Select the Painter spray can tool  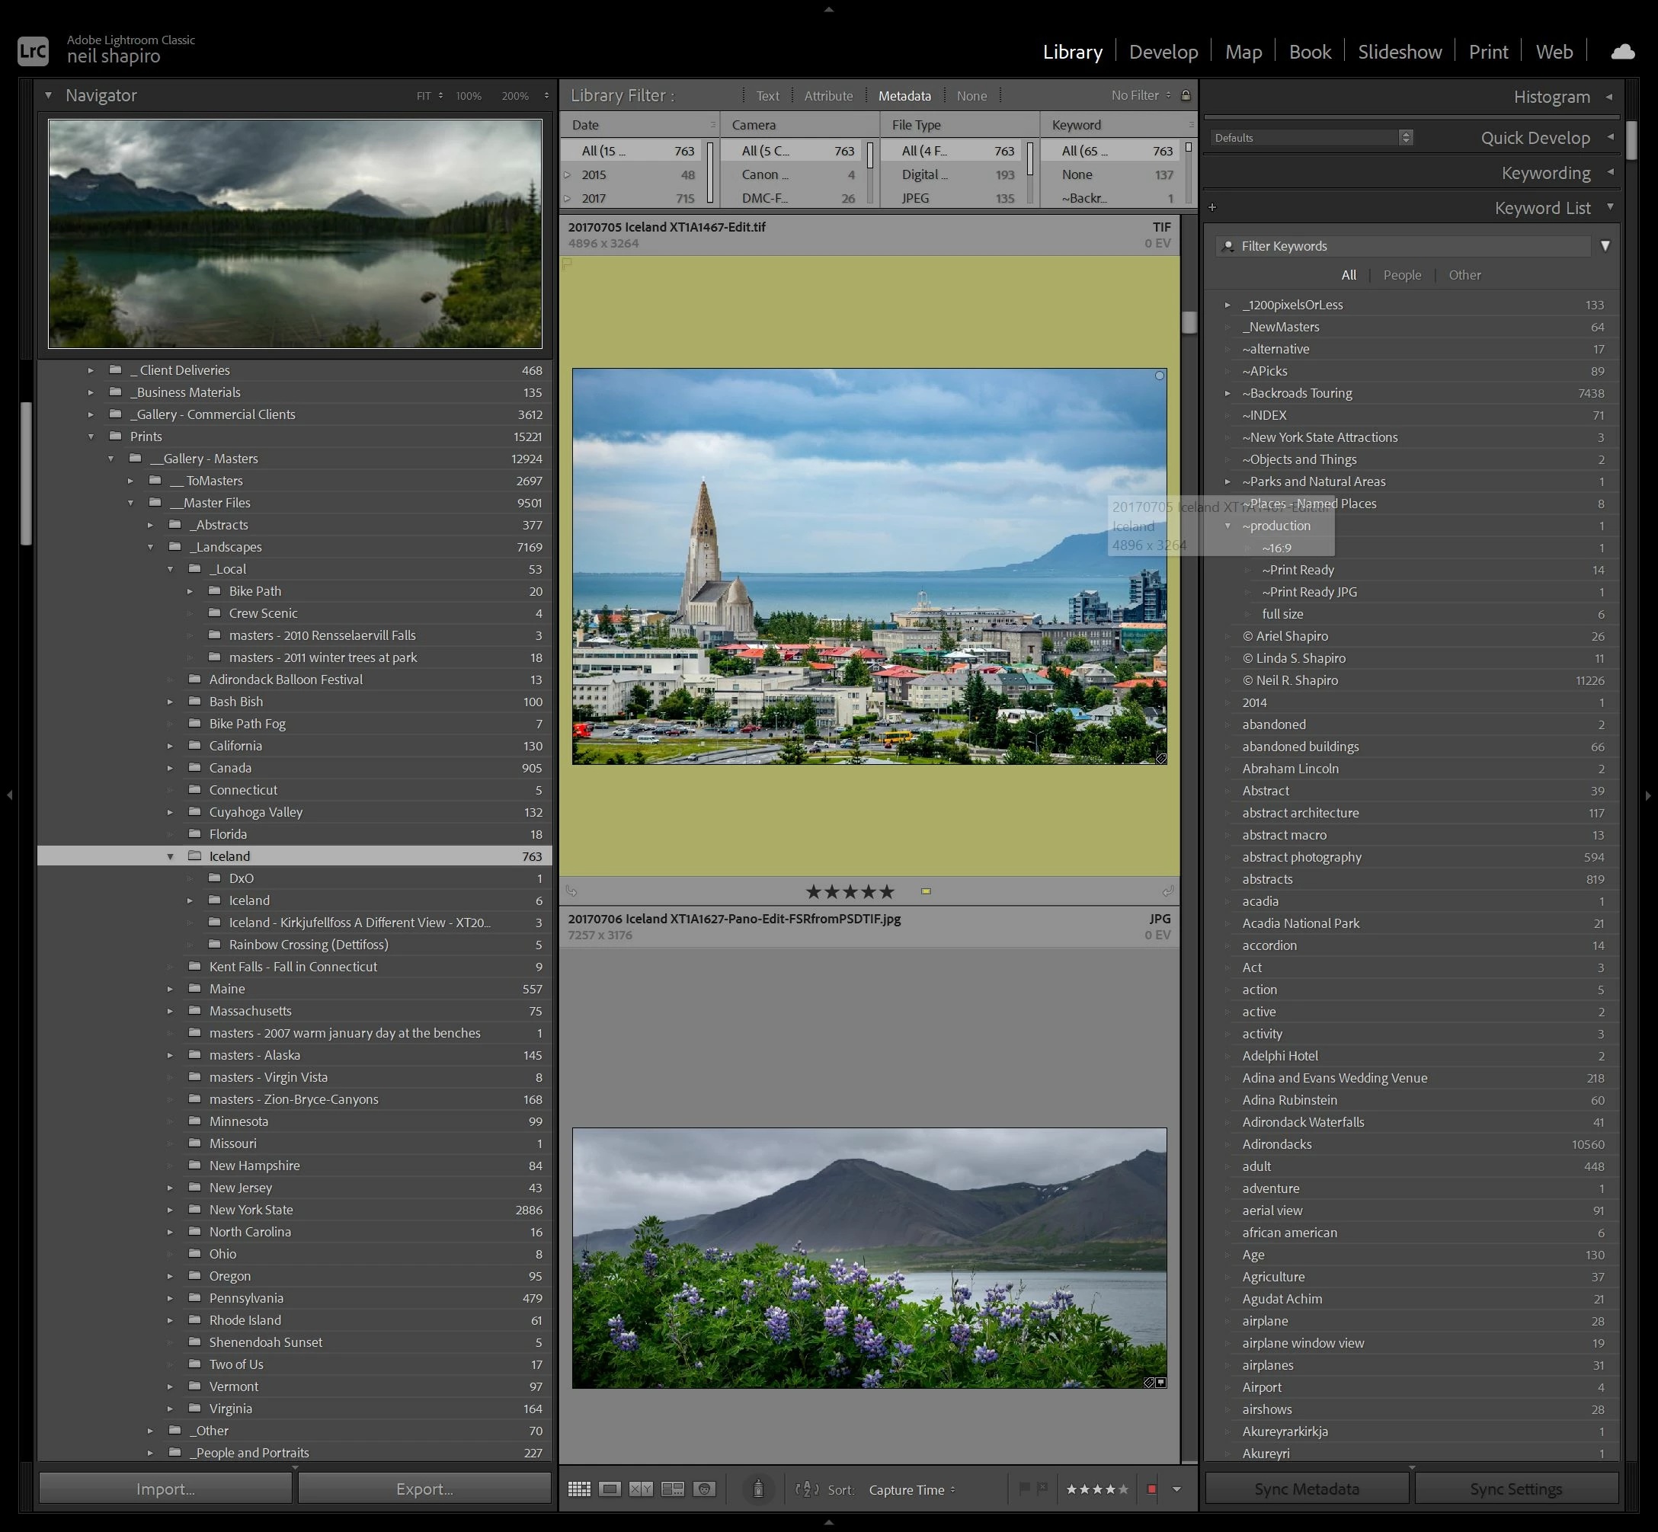[x=757, y=1489]
